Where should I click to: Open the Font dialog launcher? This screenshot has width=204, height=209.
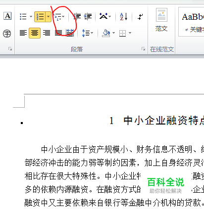10,49
